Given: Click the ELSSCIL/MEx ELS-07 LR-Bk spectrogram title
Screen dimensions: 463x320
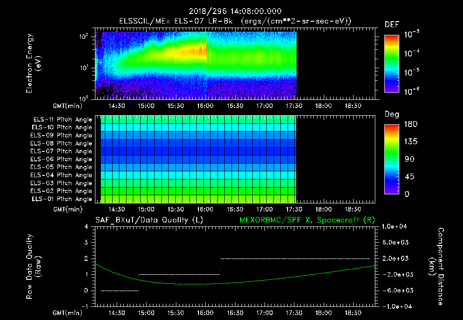Looking at the screenshot, I should (x=176, y=21).
